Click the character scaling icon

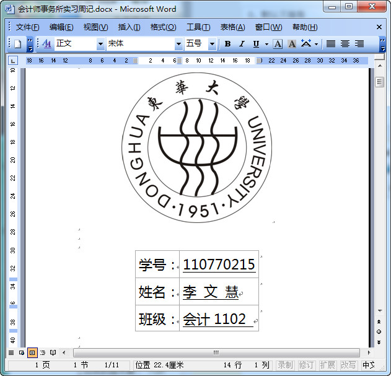306,43
